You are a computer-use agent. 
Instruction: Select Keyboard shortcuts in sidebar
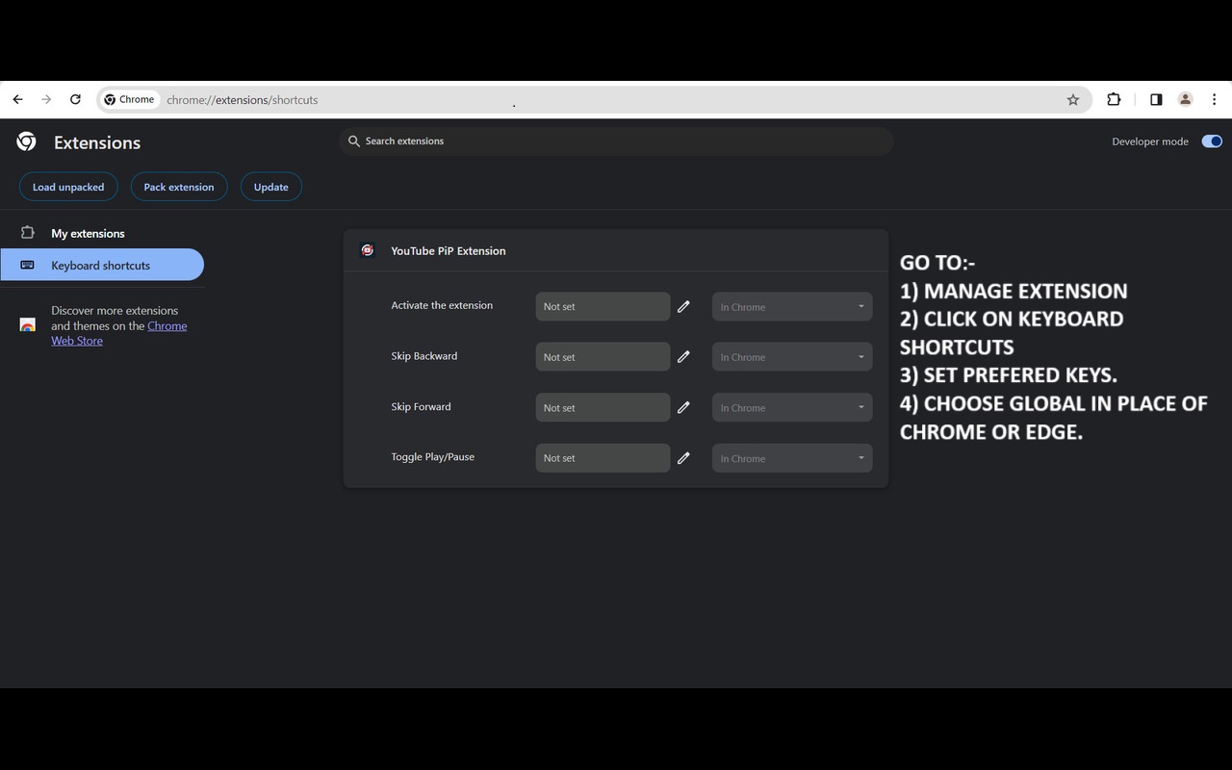(x=102, y=265)
